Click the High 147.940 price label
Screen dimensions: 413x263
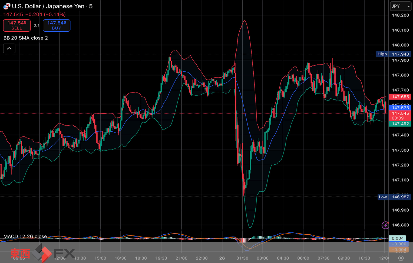394,54
